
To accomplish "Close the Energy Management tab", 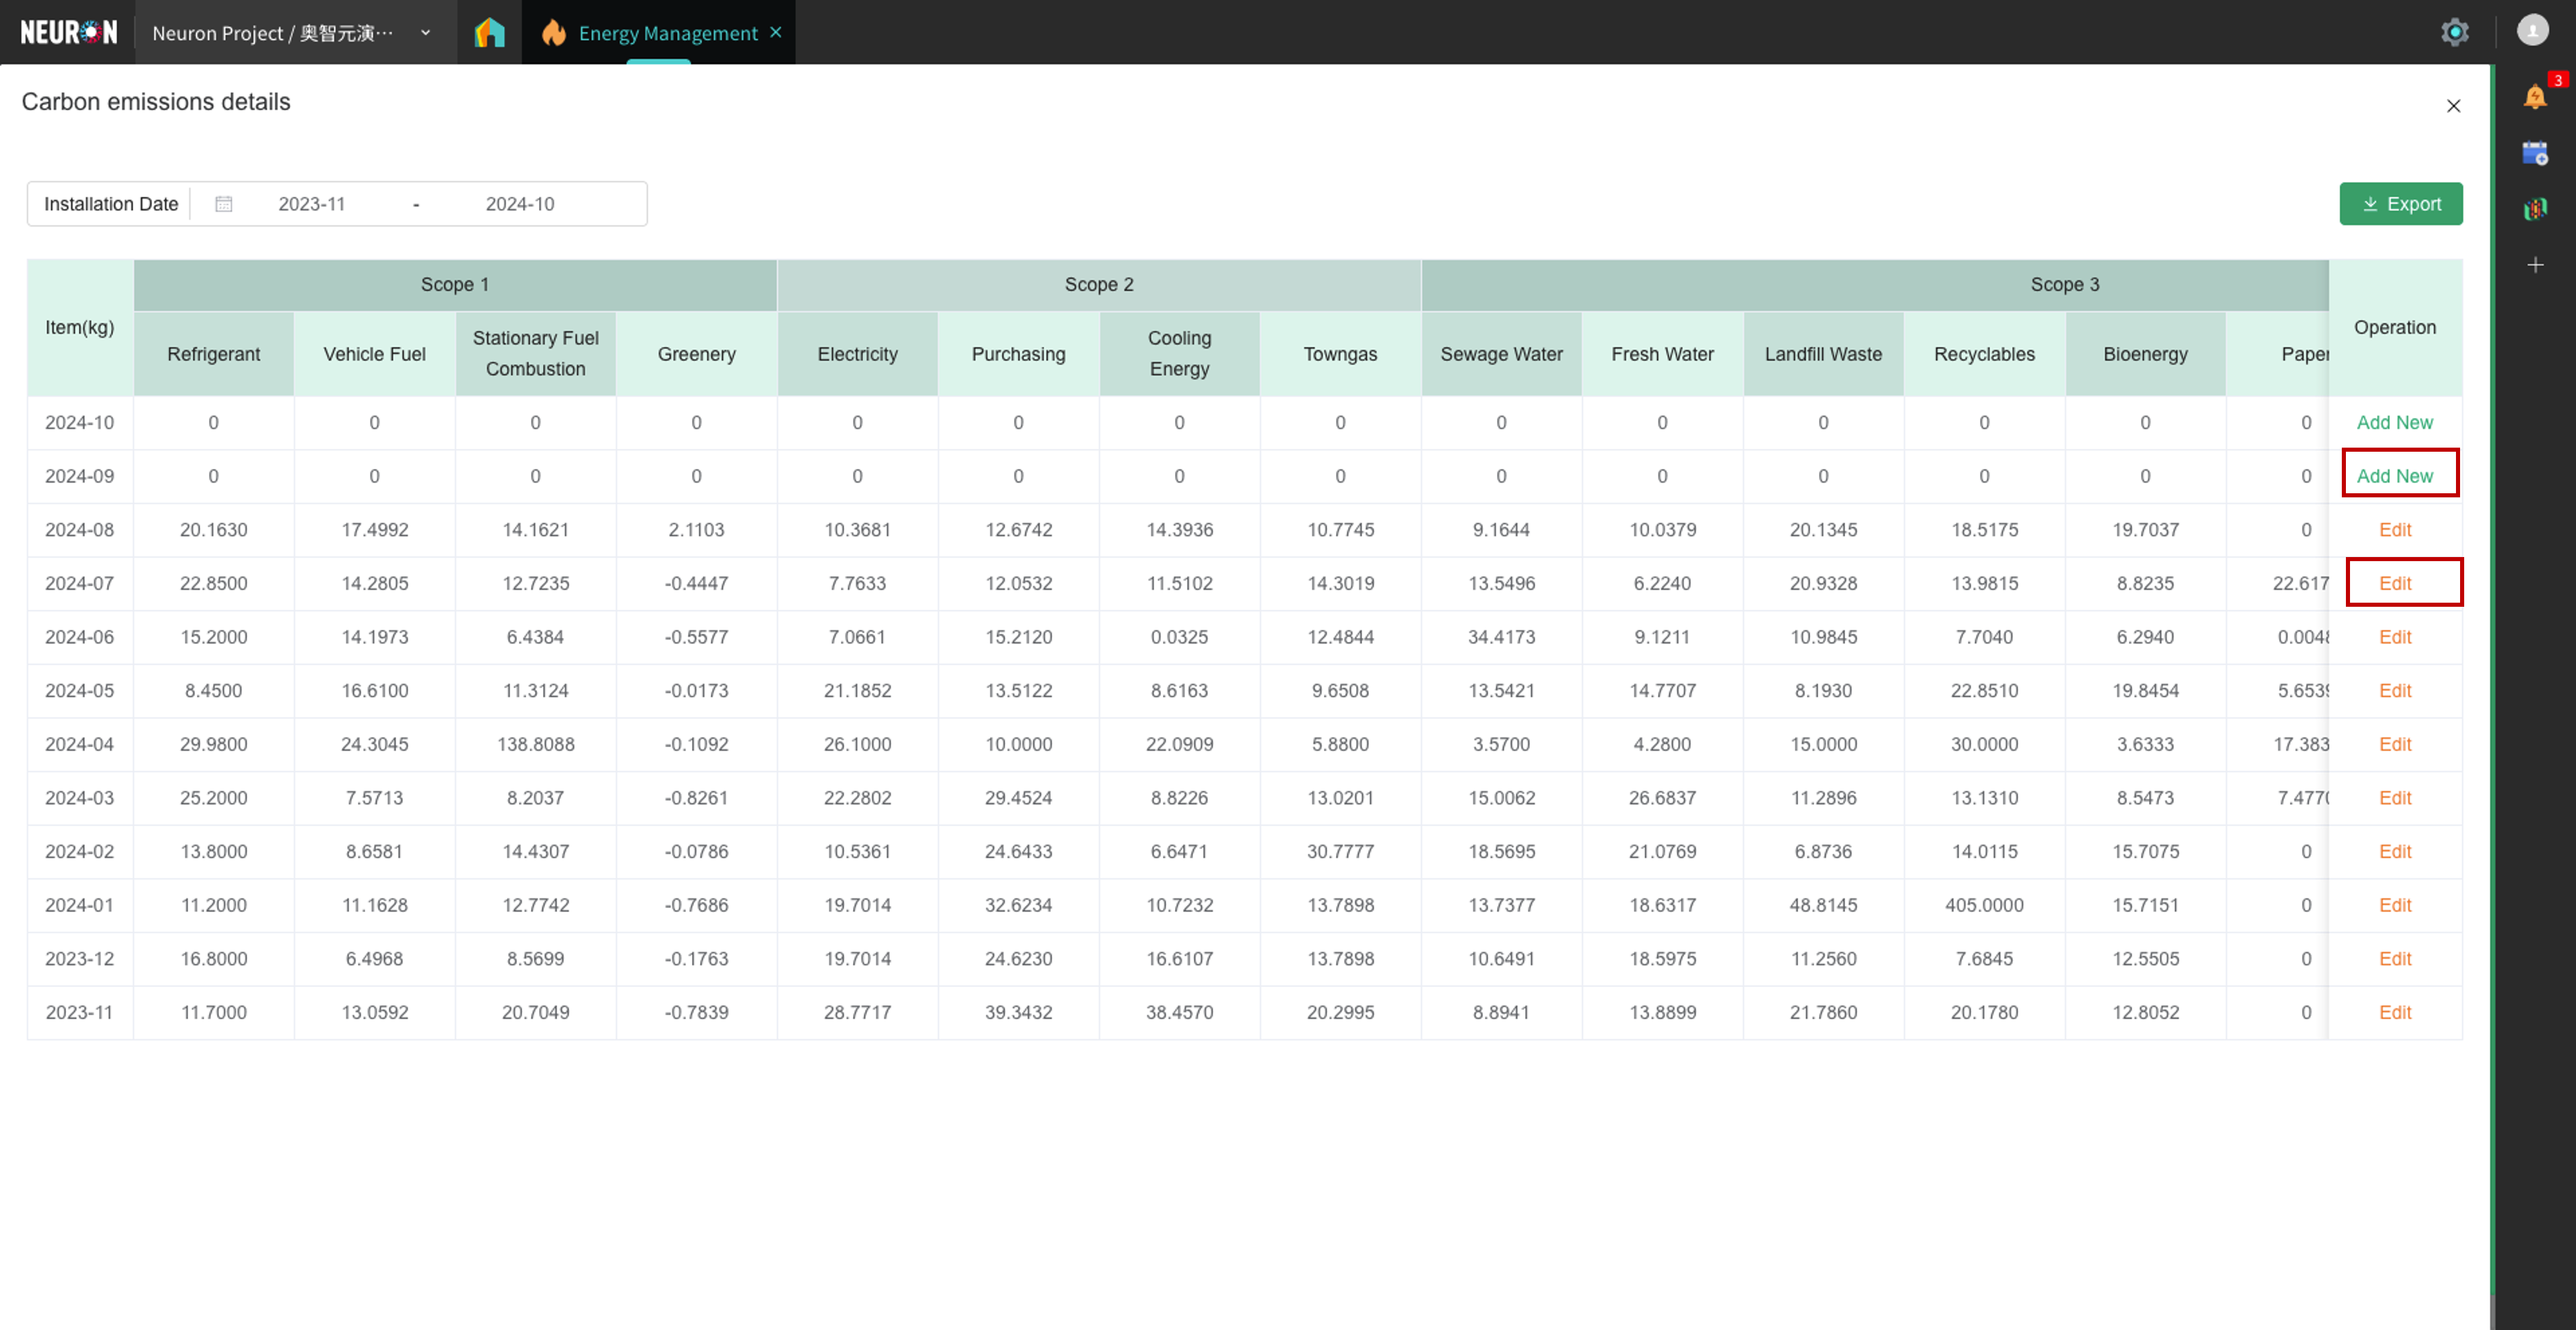I will (776, 32).
